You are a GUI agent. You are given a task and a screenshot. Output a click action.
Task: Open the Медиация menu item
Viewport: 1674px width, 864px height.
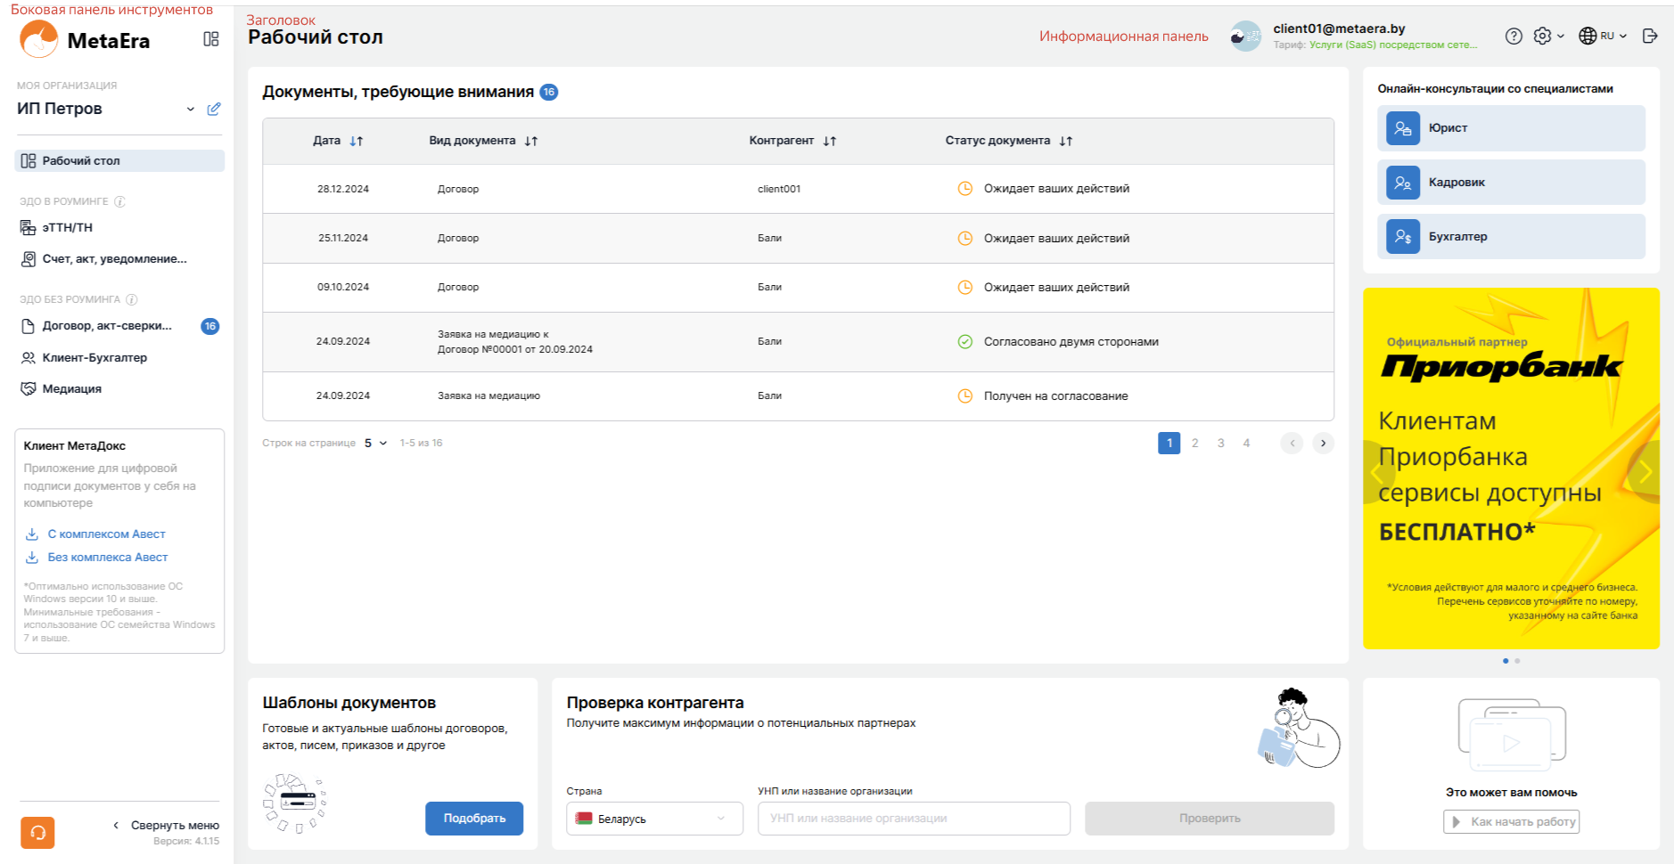coord(71,388)
